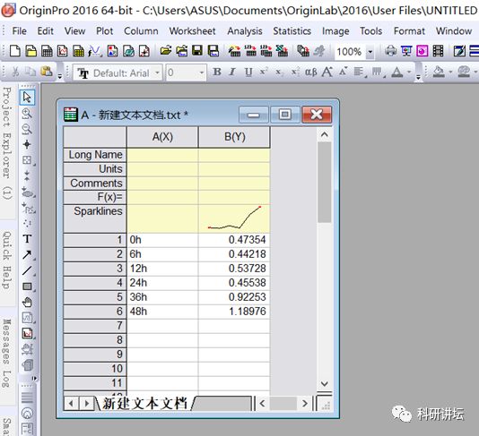The height and width of the screenshot is (436, 479).
Task: Click the Save Project disk icon
Action: [197, 51]
